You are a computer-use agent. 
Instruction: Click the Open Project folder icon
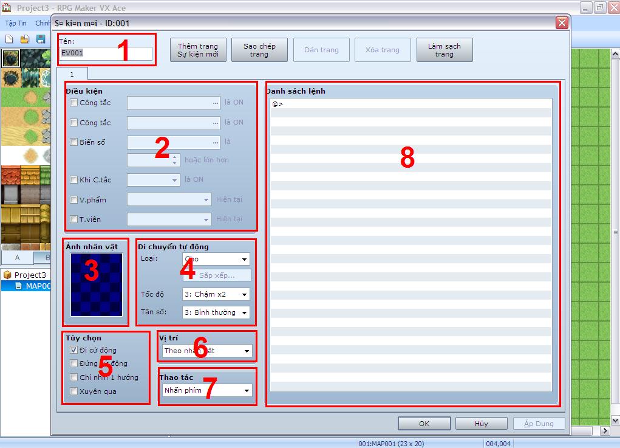click(25, 39)
